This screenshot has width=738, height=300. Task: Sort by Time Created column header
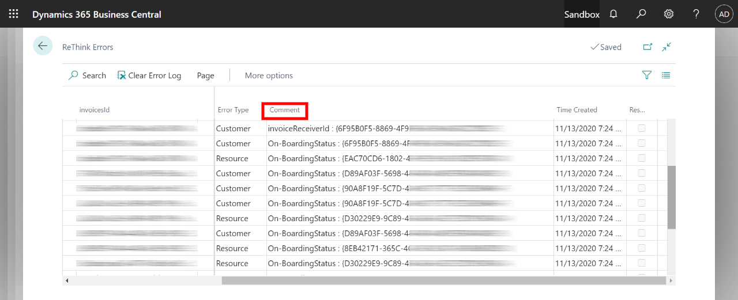(577, 110)
